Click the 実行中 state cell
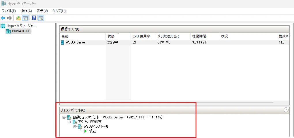 112,42
